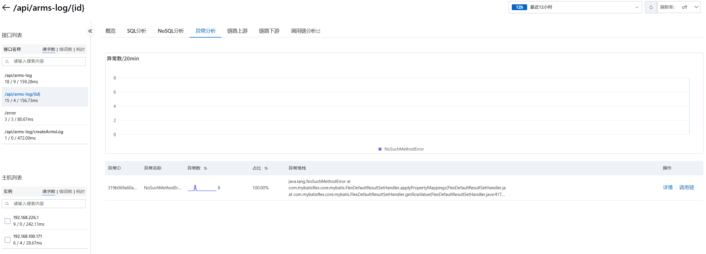Switch to the SQL分析 tab

pos(137,31)
